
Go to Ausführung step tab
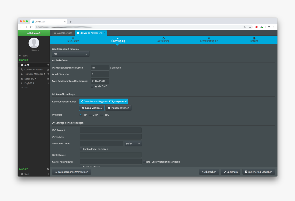tap(164, 40)
